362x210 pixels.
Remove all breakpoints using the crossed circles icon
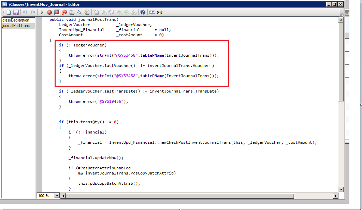click(64, 12)
